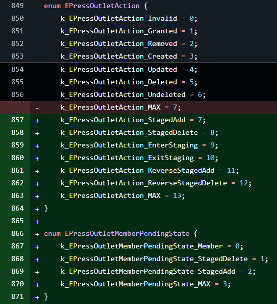Click line number 866
The image size is (277, 304).
(18, 233)
